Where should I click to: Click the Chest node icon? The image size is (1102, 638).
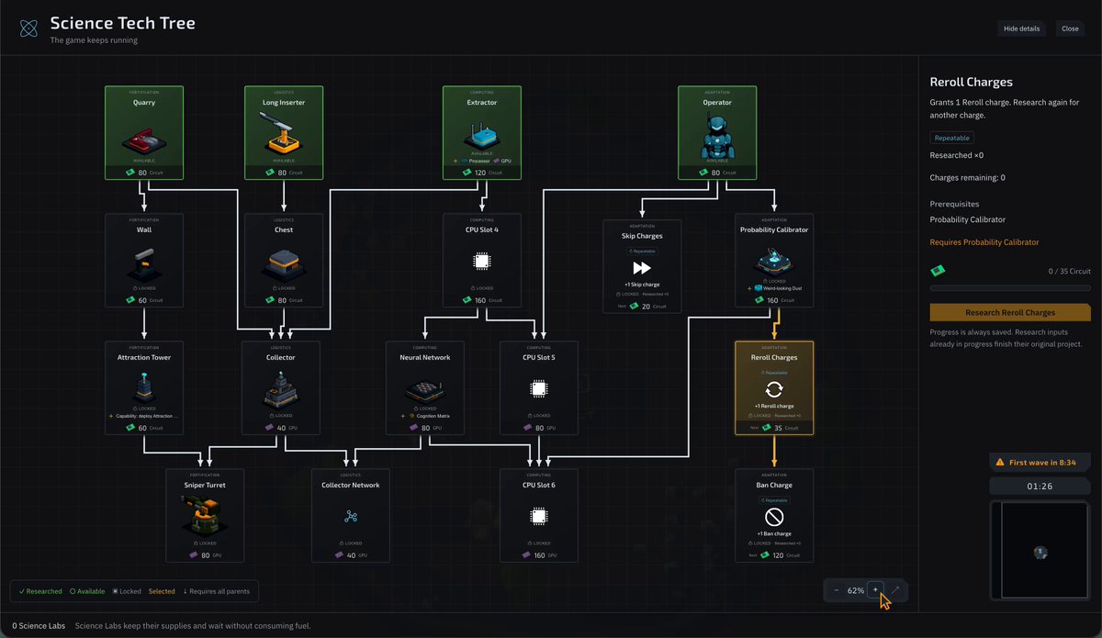284,263
